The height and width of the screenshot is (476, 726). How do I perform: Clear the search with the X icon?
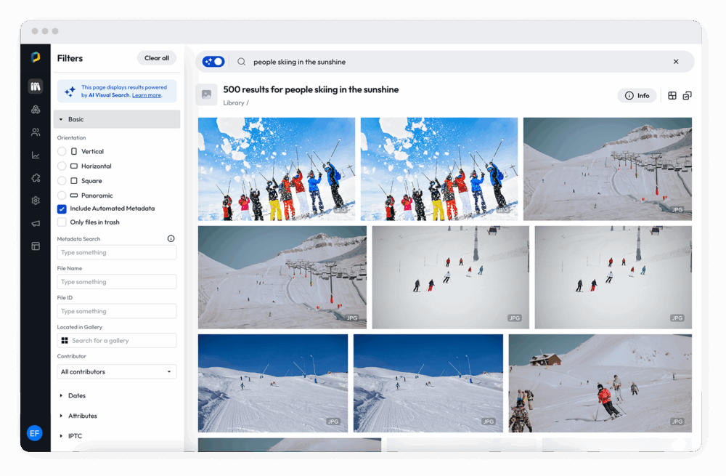click(676, 62)
